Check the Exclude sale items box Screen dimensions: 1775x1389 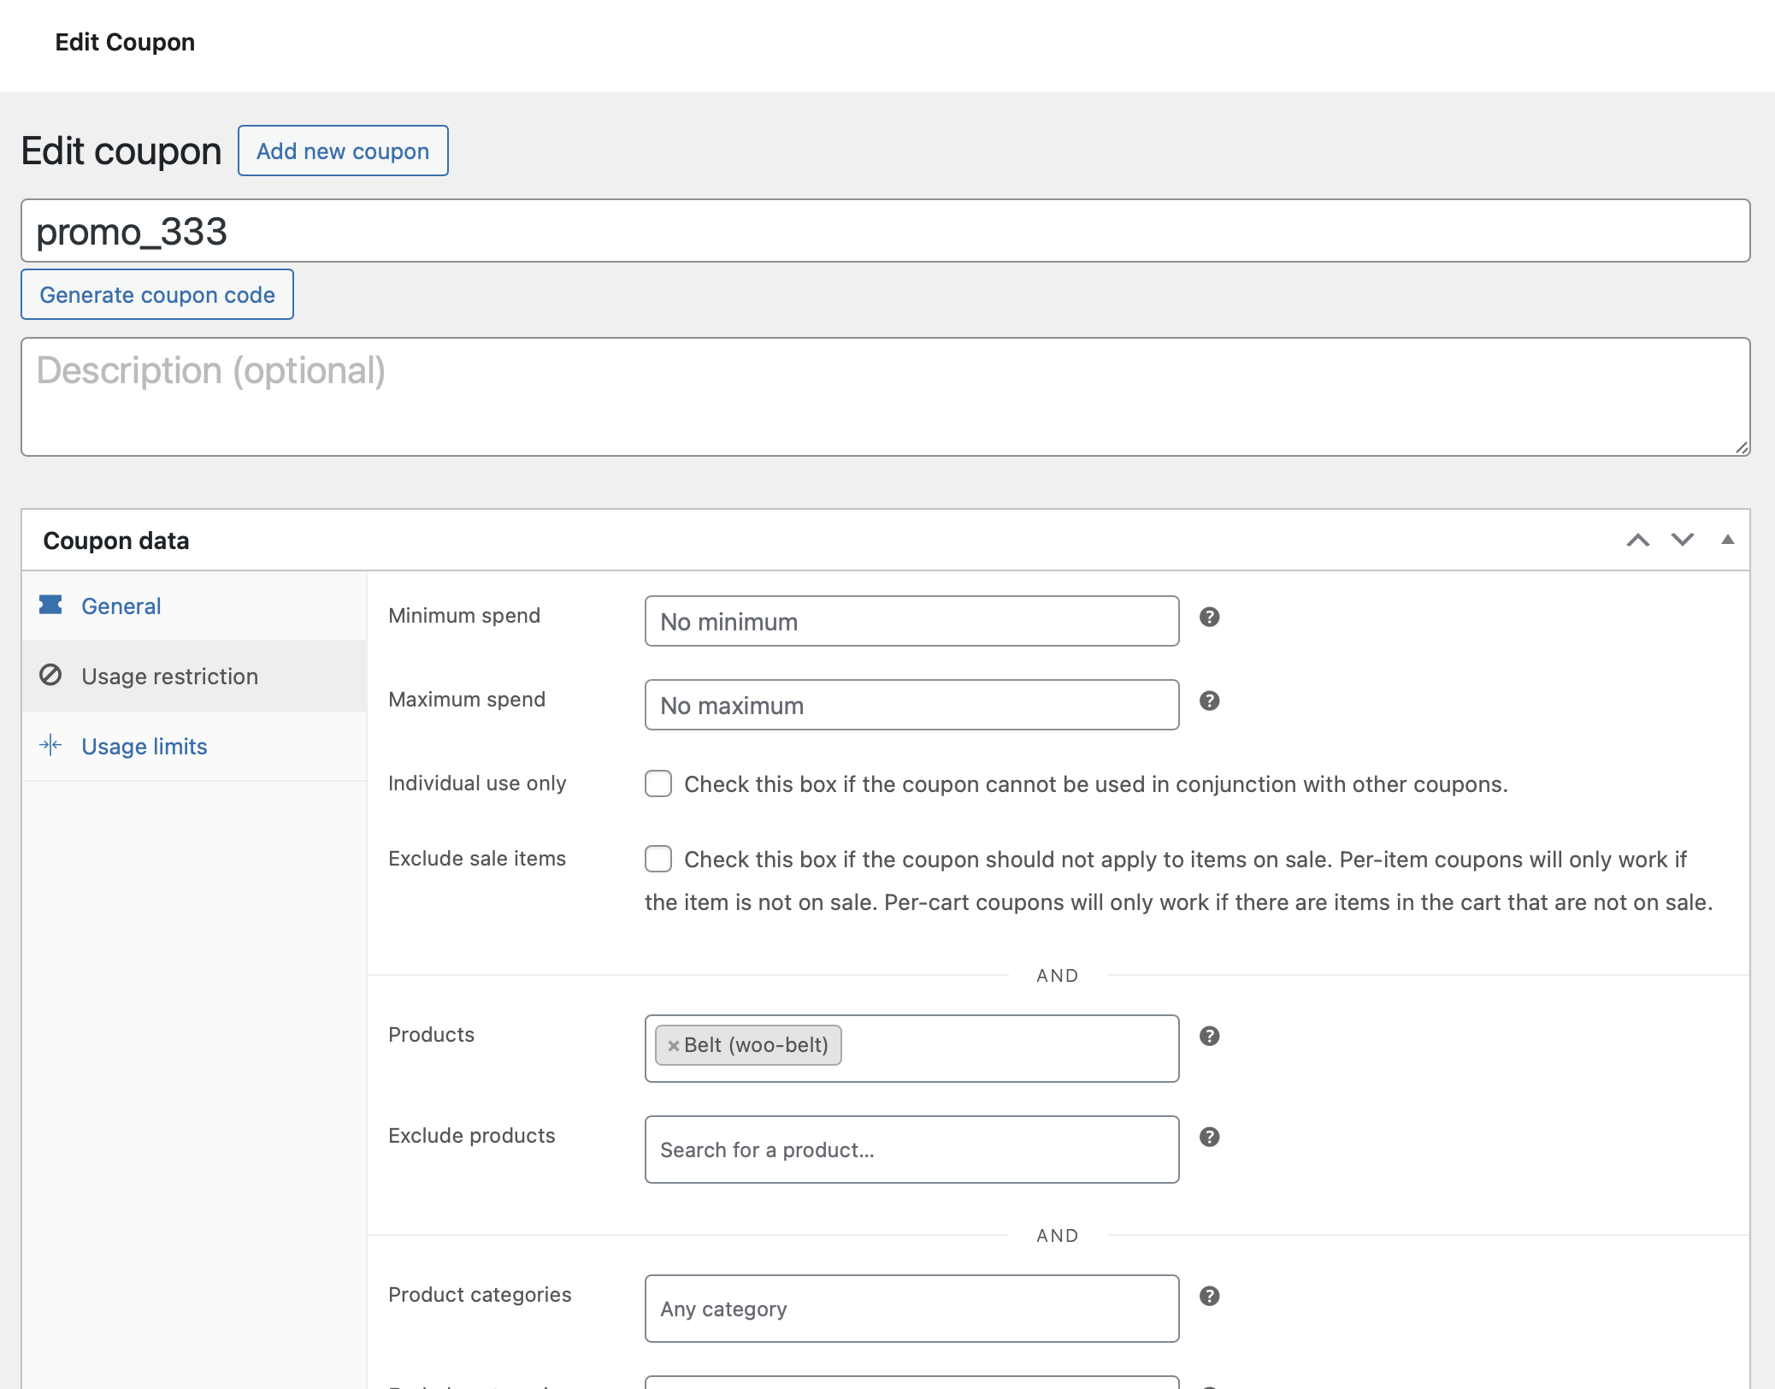[x=658, y=859]
